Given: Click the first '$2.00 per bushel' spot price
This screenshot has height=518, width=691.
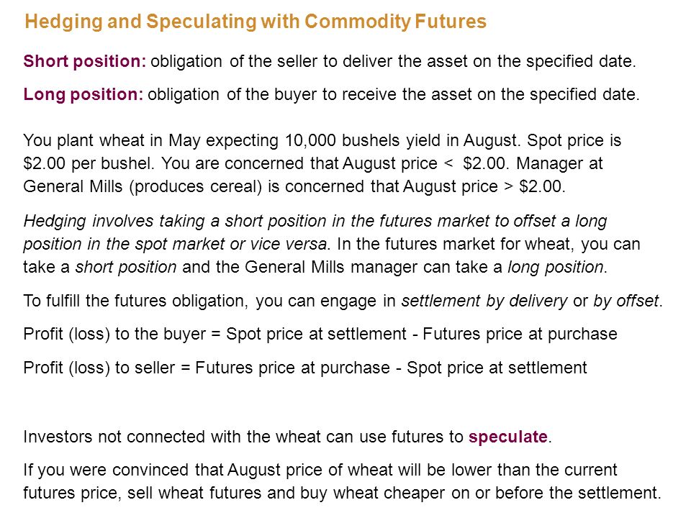Looking at the screenshot, I should pyautogui.click(x=88, y=163).
